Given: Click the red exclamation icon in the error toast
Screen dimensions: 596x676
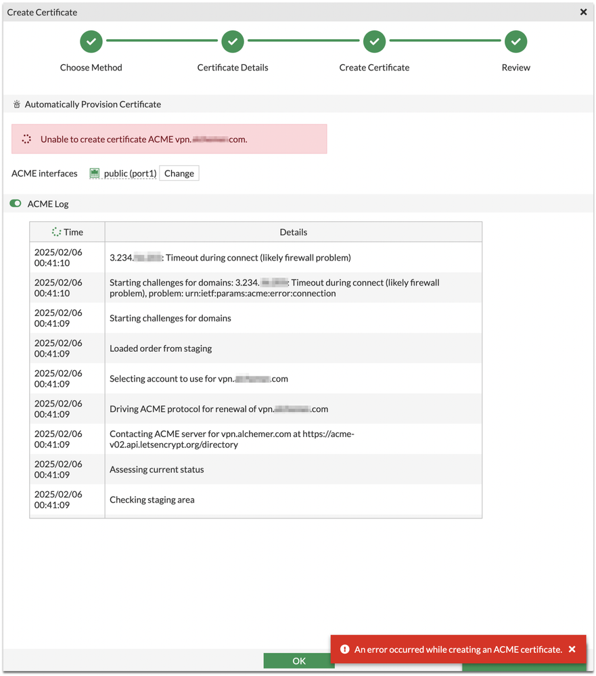Looking at the screenshot, I should click(344, 650).
